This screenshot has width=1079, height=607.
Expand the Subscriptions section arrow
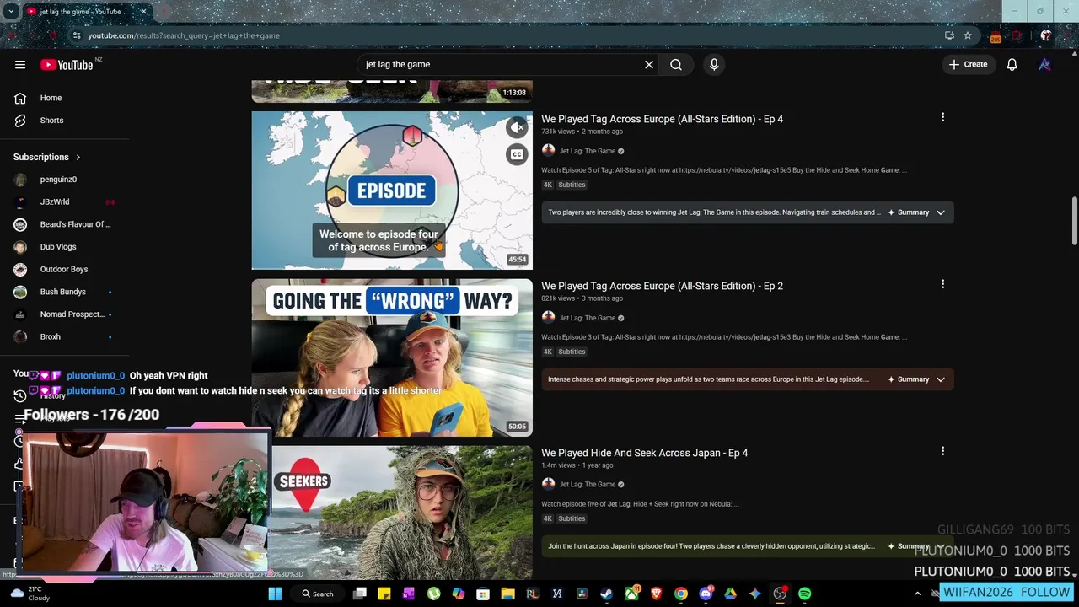pos(78,157)
